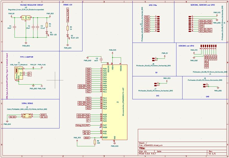229x158 pixels.
Task: Select resistor R3 1k symbol
Action: tap(68, 28)
